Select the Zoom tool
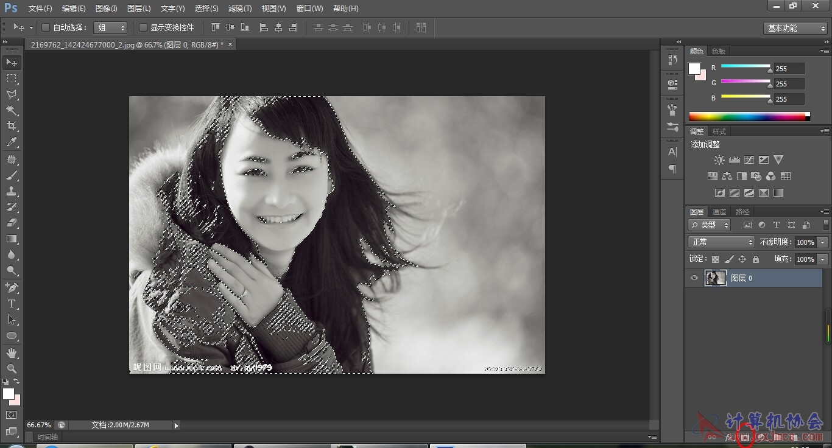 [x=12, y=368]
